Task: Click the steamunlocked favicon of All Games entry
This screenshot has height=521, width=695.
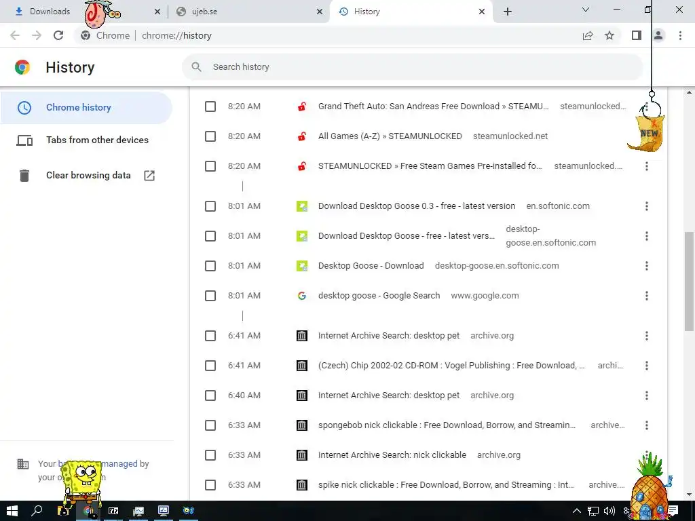Action: 302,136
